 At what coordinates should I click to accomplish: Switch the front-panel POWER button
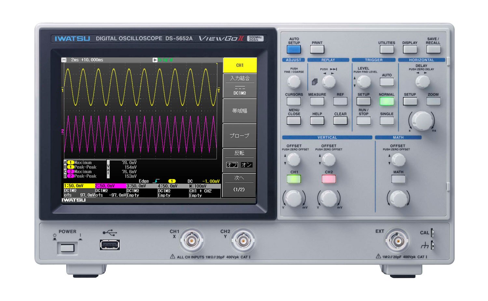(67, 249)
